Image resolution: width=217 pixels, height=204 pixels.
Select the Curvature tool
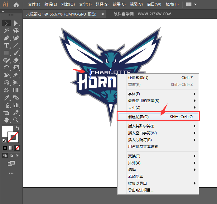(x=16, y=38)
